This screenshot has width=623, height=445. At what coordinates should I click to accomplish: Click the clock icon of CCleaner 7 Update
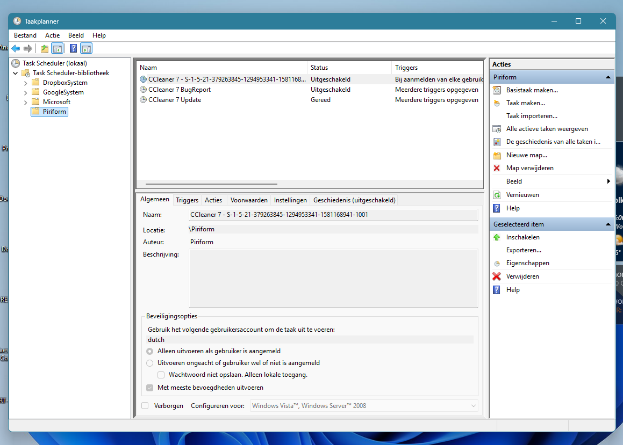(x=144, y=100)
